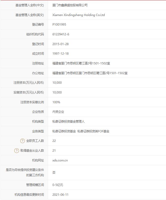The image size is (166, 200).
Task: Click the 注册资本实缴比例 label
Action: [32, 102]
